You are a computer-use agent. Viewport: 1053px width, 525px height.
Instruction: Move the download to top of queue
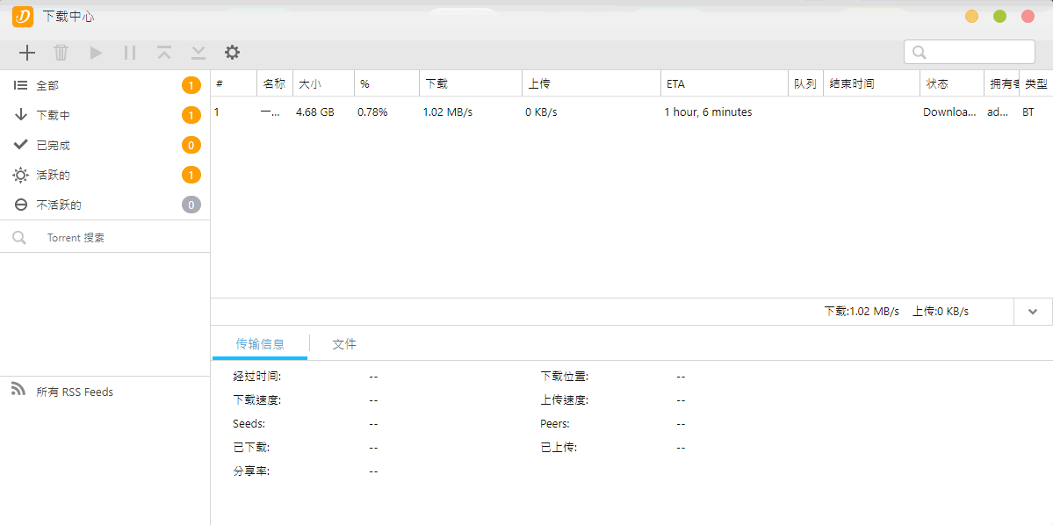pos(163,53)
